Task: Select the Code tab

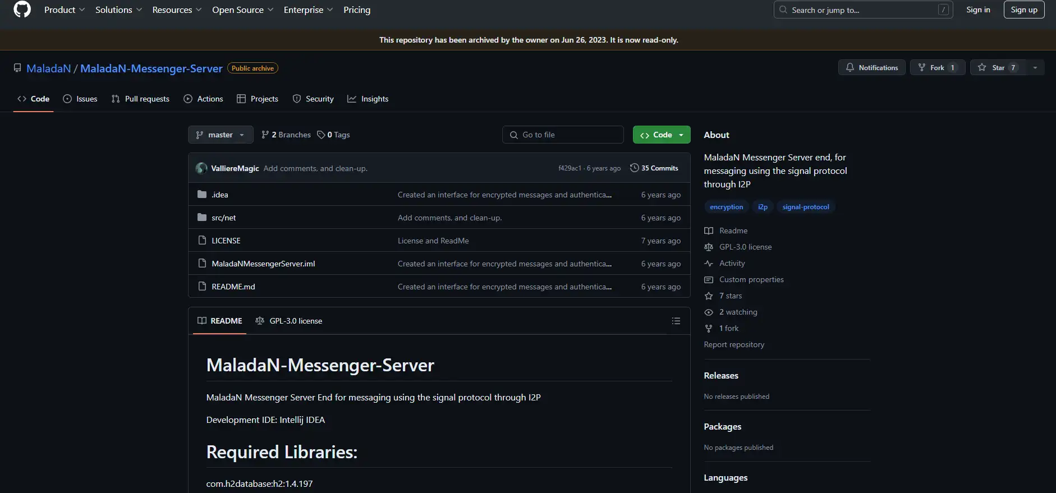Action: pyautogui.click(x=34, y=99)
